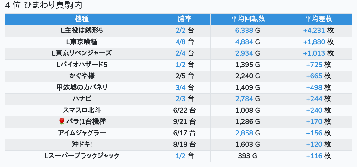Viewport: 357px width, 167px height.
Task: Click Lスーパーブラックジャック machine name
Action: coord(82,156)
